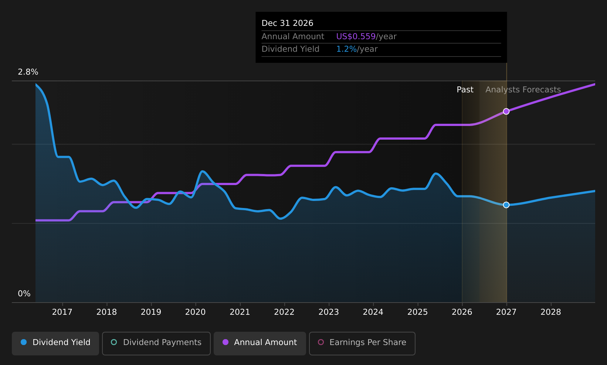
Task: Click the 2019 x-axis label
Action: point(151,312)
